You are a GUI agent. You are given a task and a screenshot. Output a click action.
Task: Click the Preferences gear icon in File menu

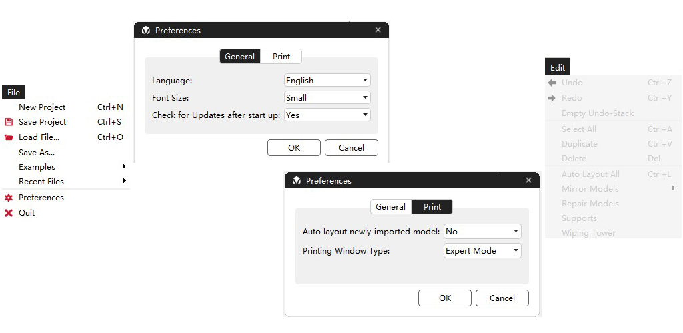tap(9, 198)
